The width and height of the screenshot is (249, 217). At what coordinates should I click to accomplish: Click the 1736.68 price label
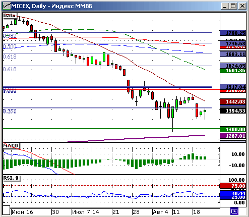(233, 43)
